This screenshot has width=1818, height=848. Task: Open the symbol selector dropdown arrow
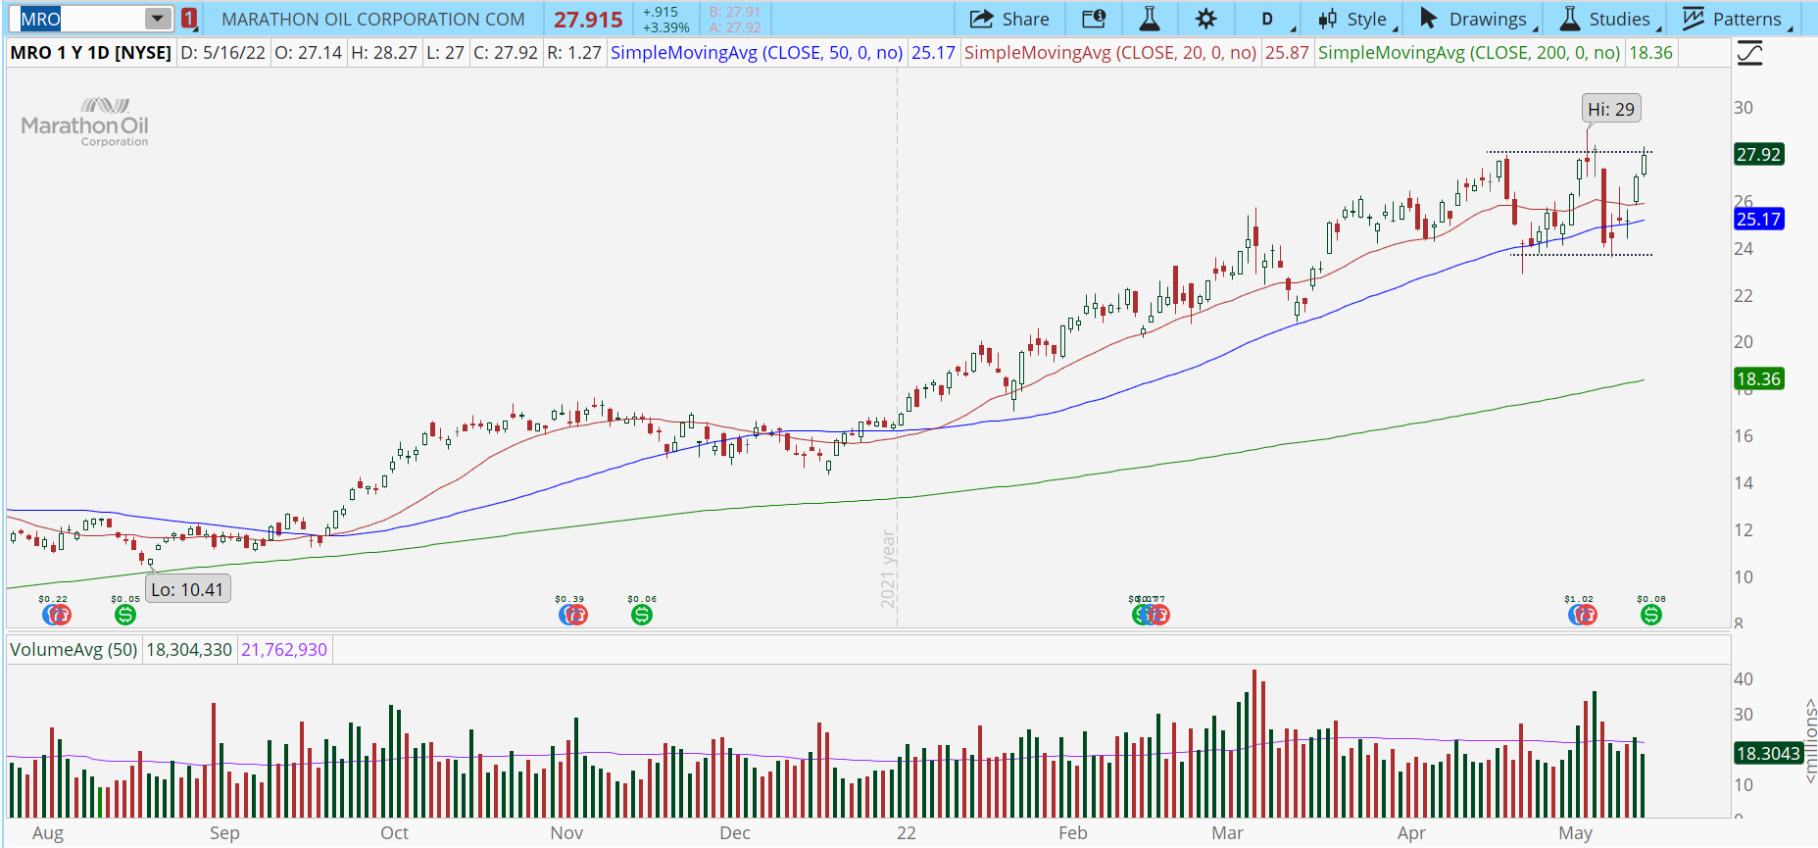[158, 19]
